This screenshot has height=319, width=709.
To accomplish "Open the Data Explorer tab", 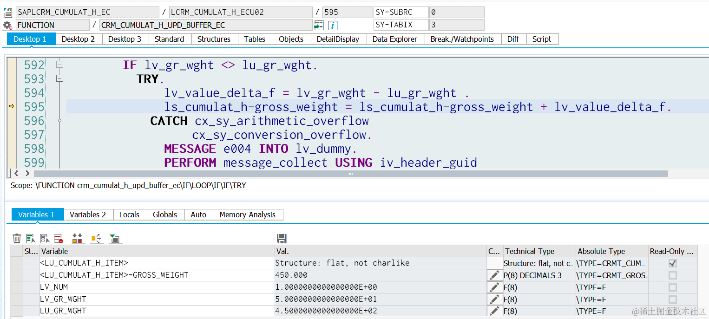I will 395,39.
